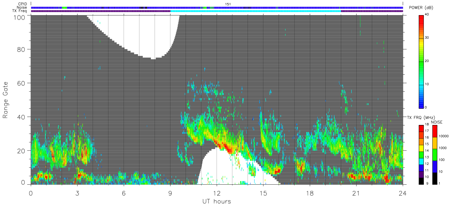Pick the orange swatch in the noise legend

(435, 143)
